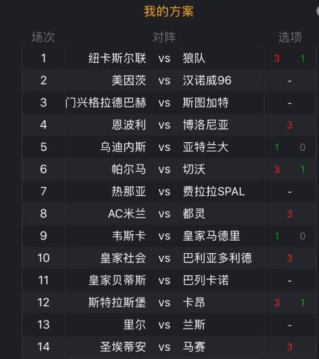Choose option 1 in 帕尔马 row
319x359 pixels.
tap(302, 170)
